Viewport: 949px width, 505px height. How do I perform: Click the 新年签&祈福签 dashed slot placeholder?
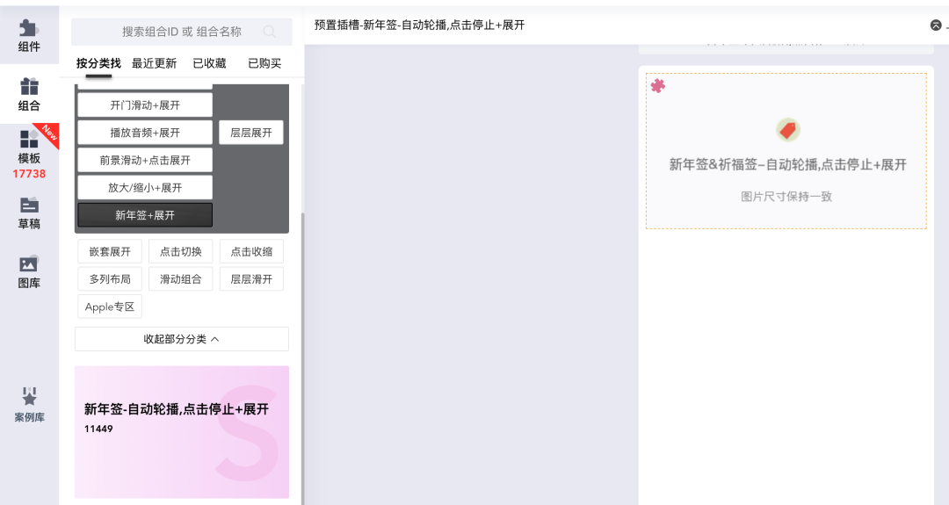(x=786, y=151)
